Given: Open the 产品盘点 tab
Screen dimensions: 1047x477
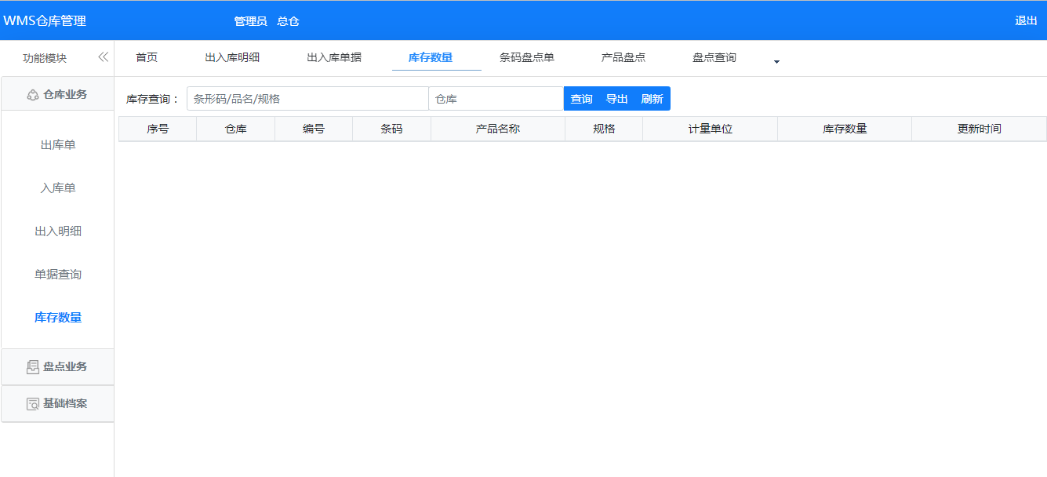Looking at the screenshot, I should pos(623,57).
